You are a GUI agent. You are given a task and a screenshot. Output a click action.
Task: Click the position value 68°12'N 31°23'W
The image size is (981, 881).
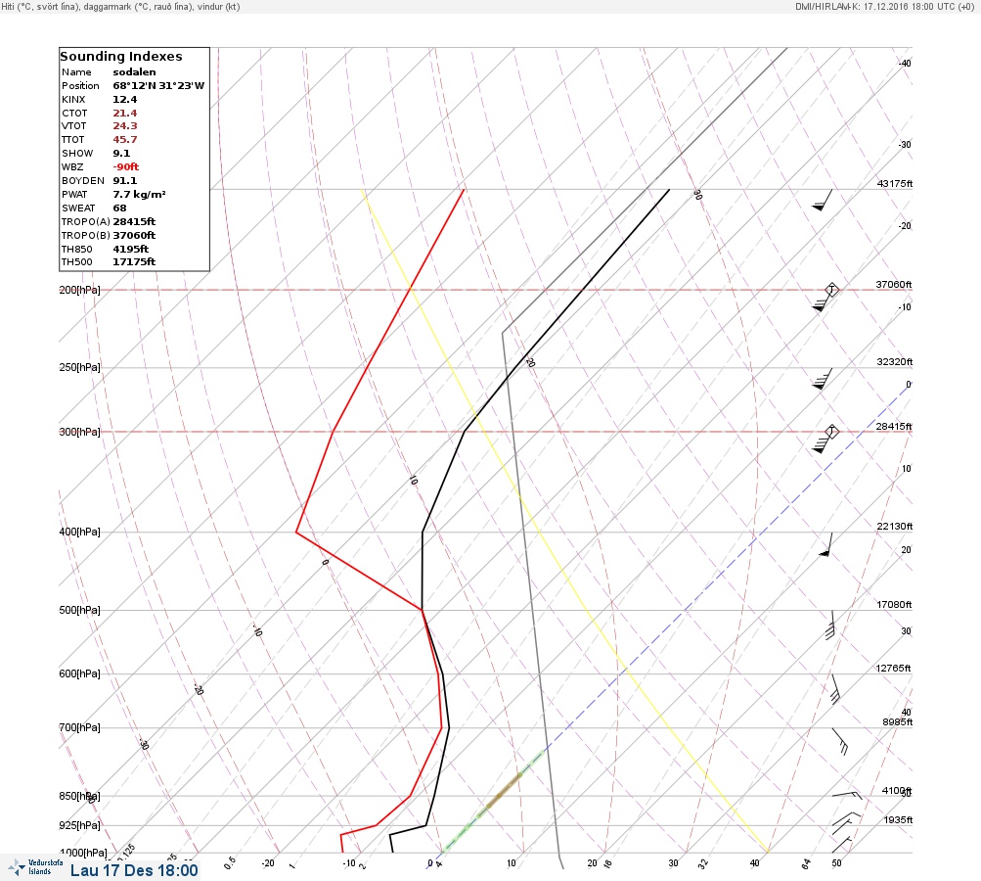click(158, 86)
